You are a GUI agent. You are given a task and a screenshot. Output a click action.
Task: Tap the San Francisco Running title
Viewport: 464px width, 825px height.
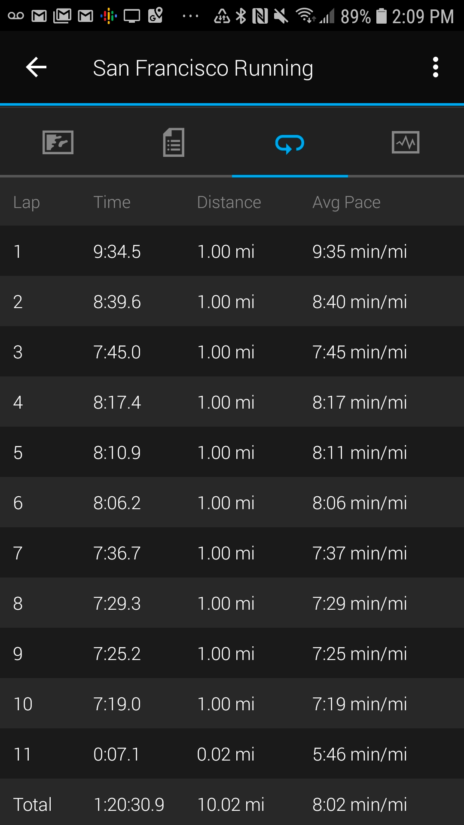click(203, 68)
